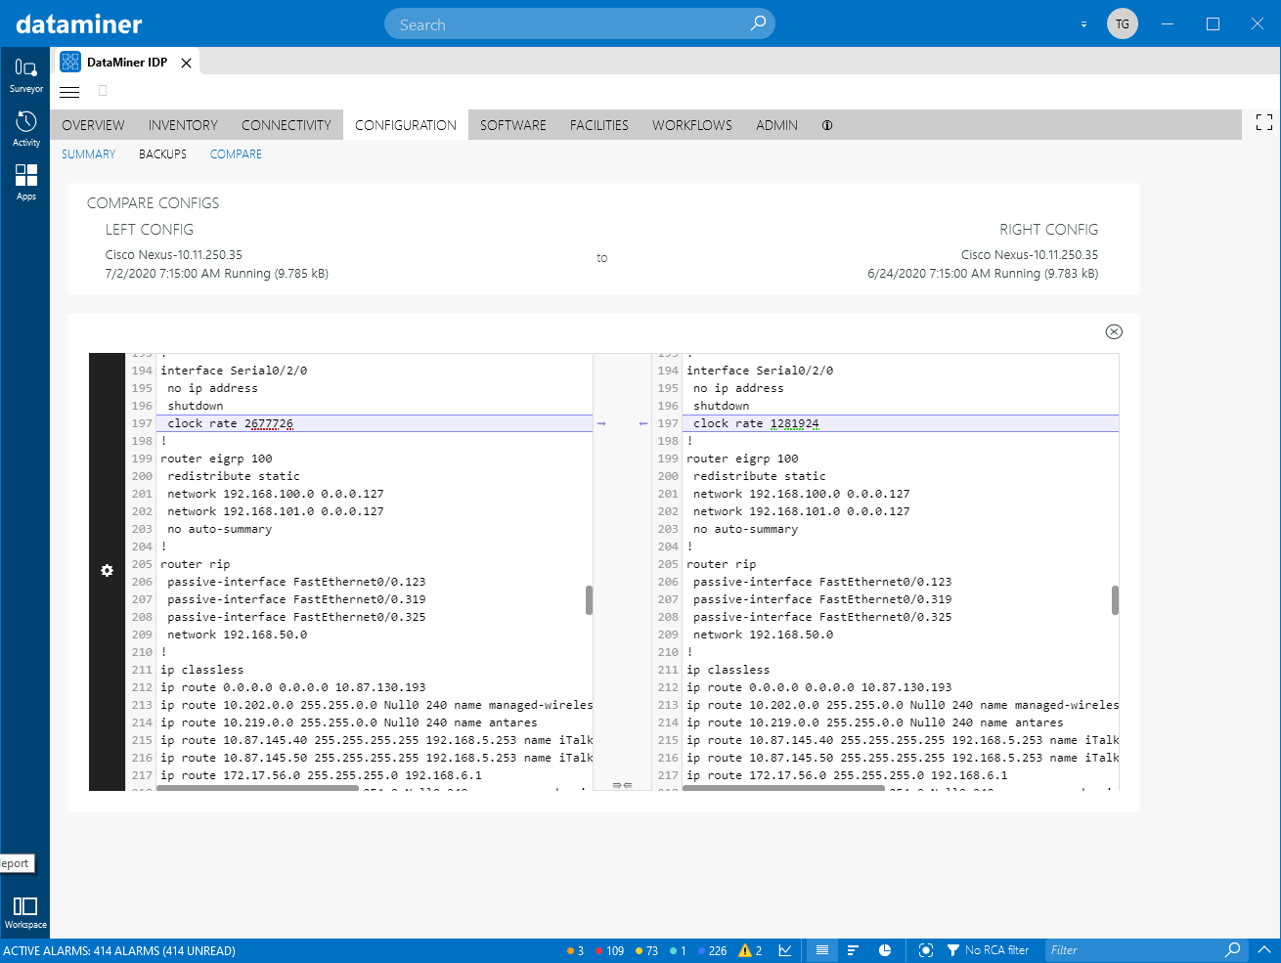Select the sorted bars view icon in the alarm bar
Screen dimensions: 1281x963
[x=853, y=950]
